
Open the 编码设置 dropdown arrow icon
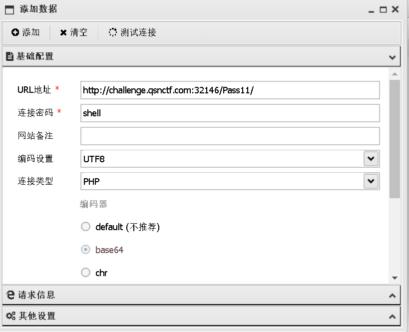point(371,158)
